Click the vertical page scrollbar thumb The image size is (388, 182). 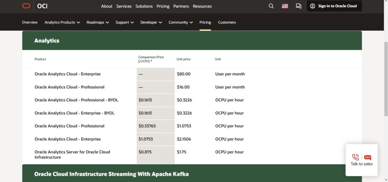[386, 79]
